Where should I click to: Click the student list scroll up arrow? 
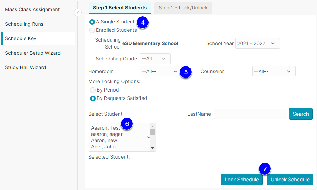click(152, 126)
